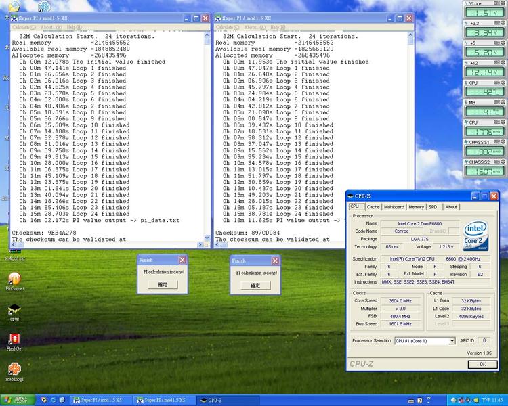
Task: Click scroll up arrow in left Super PI
Action: pos(207,35)
